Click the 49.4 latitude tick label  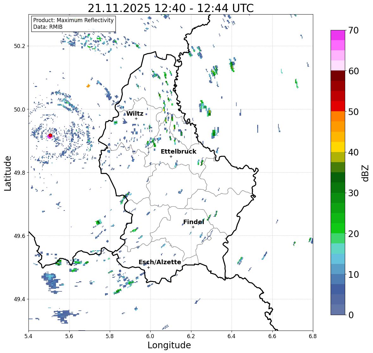tap(20, 299)
